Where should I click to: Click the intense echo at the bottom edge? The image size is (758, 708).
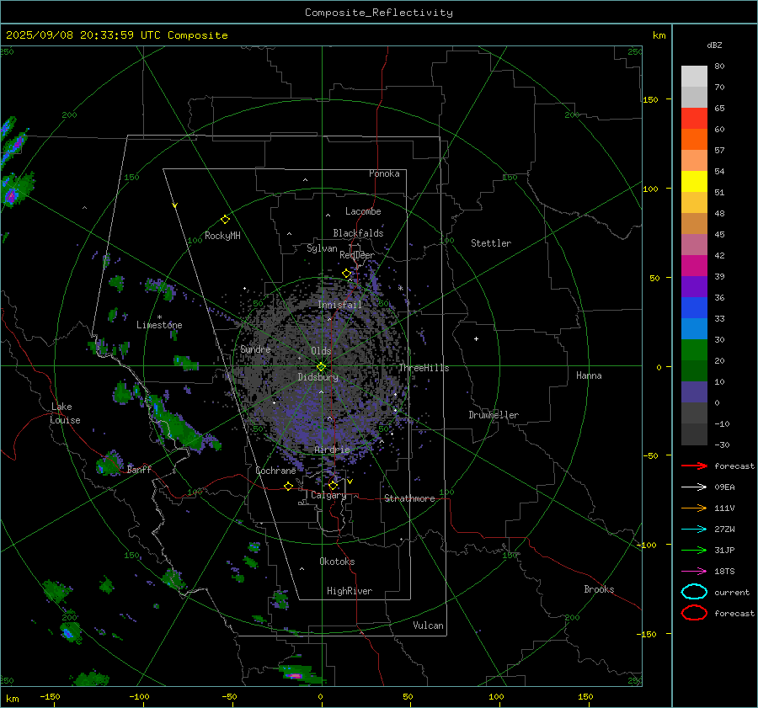[295, 674]
